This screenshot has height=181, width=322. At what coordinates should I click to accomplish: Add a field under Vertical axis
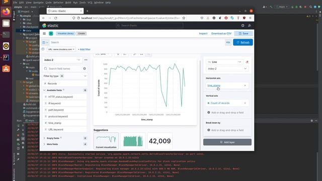[227, 113]
